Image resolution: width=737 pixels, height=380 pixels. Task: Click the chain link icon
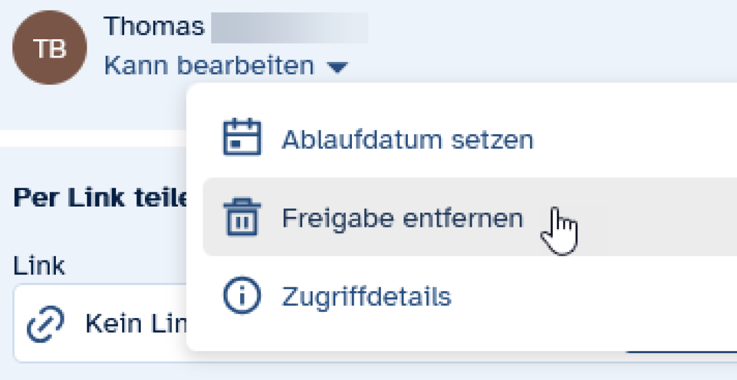point(45,325)
